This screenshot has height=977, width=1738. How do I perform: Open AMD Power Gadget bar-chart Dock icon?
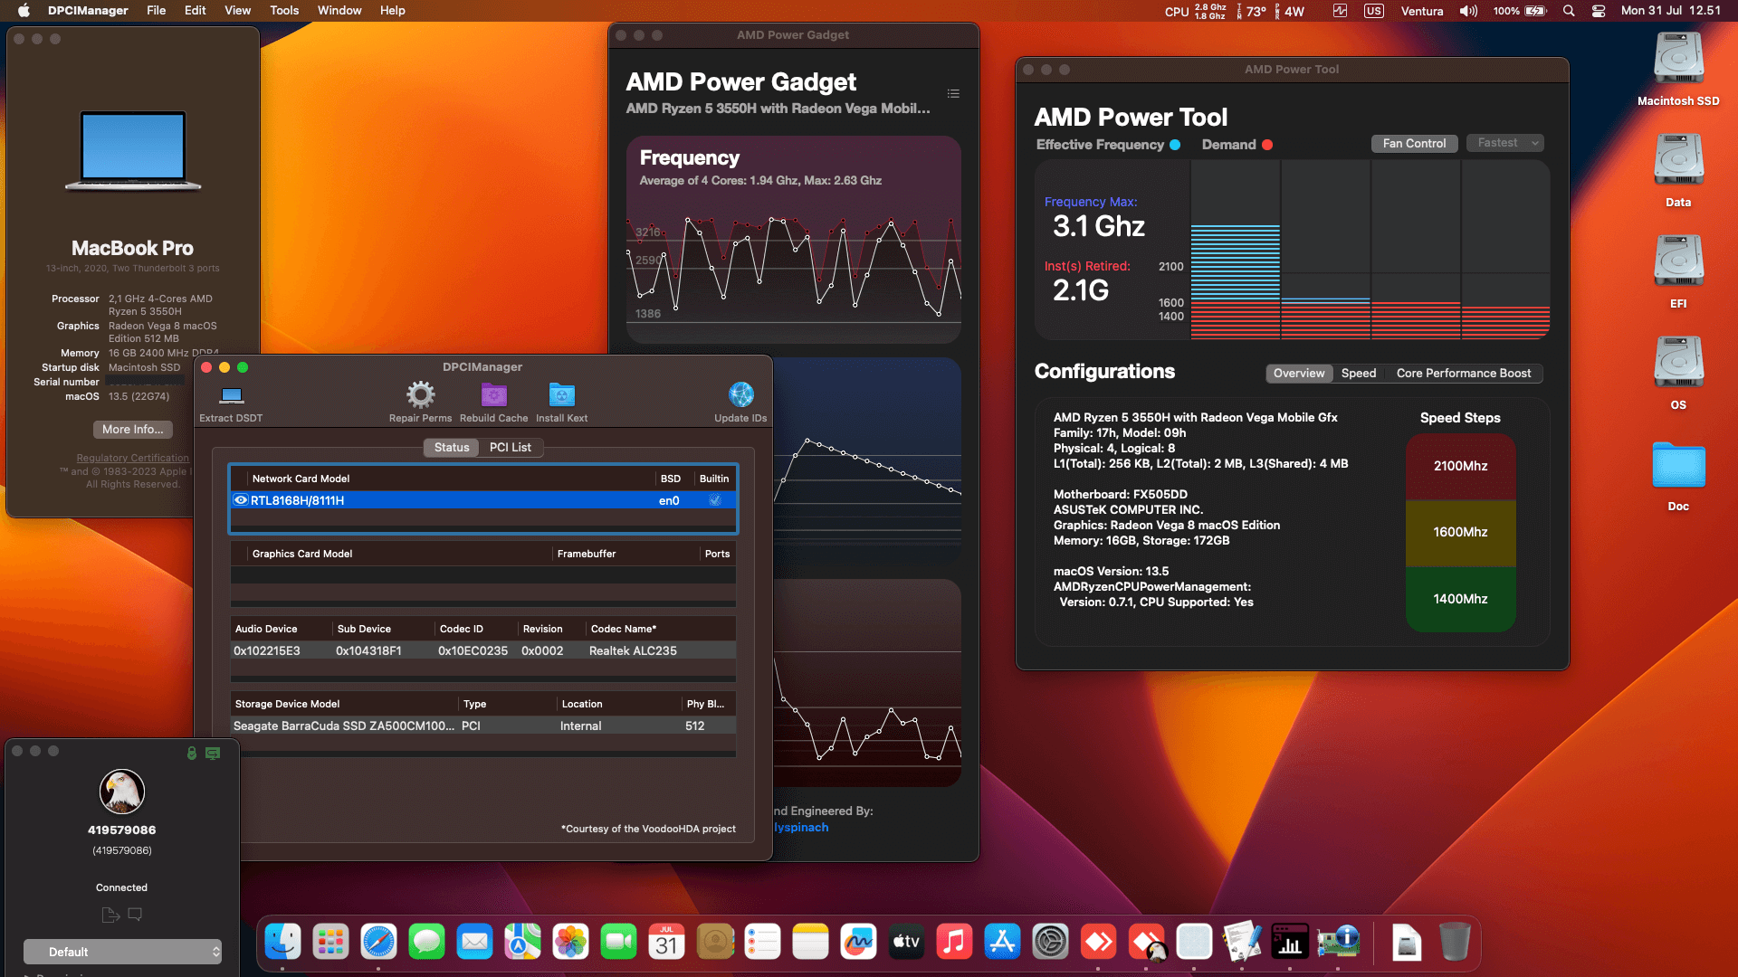[1290, 943]
